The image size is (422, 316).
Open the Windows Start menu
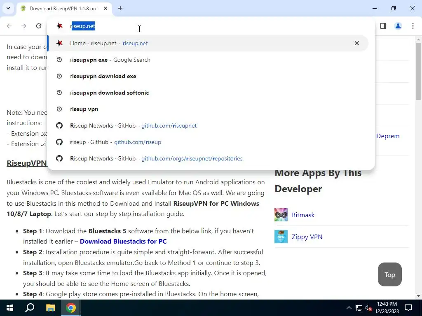10,308
